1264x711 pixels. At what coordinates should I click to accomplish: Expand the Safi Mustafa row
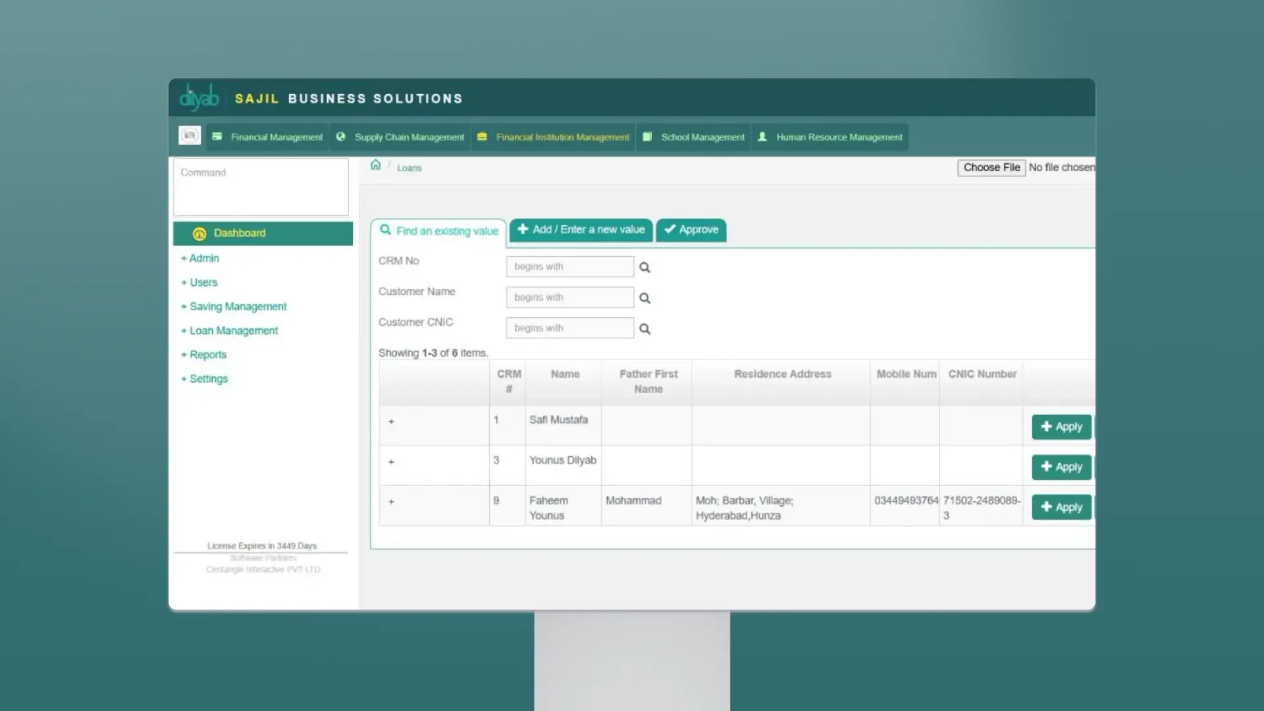click(391, 421)
